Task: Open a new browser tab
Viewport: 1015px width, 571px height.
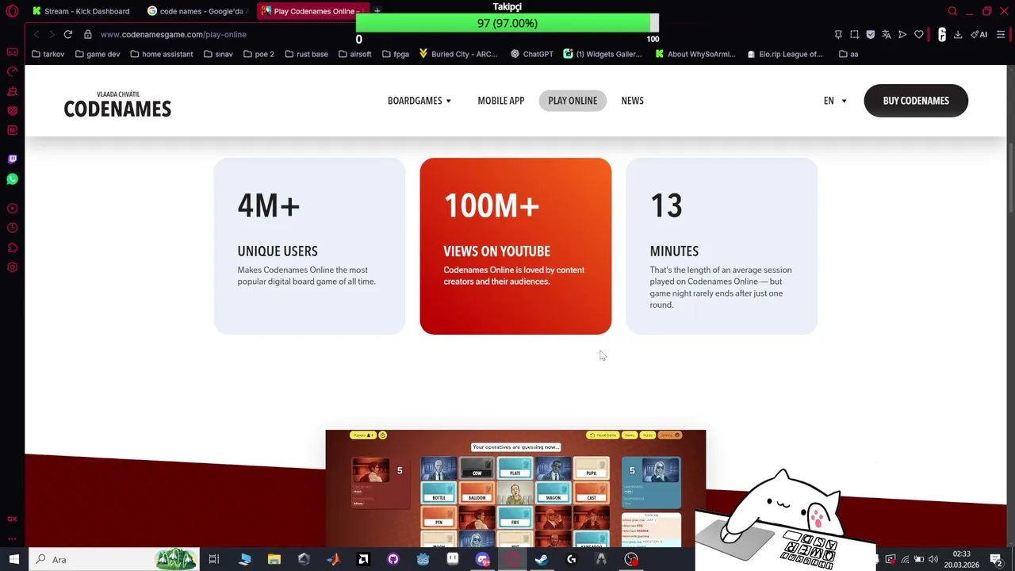Action: pyautogui.click(x=377, y=11)
